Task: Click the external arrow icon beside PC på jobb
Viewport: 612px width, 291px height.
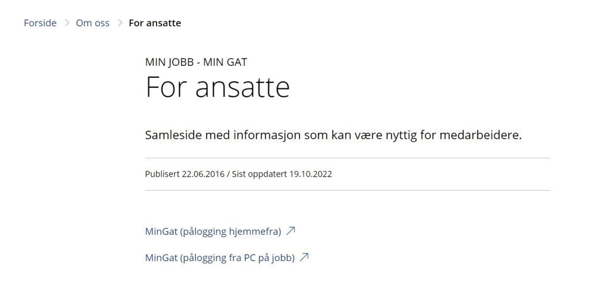Action: click(x=304, y=258)
